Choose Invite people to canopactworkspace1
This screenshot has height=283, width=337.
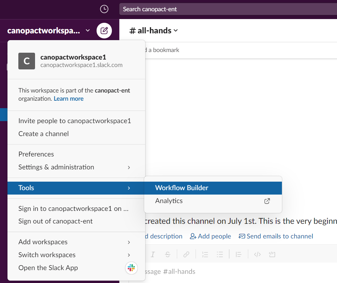(x=76, y=121)
